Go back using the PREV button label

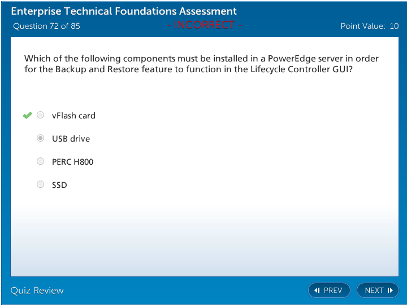333,291
